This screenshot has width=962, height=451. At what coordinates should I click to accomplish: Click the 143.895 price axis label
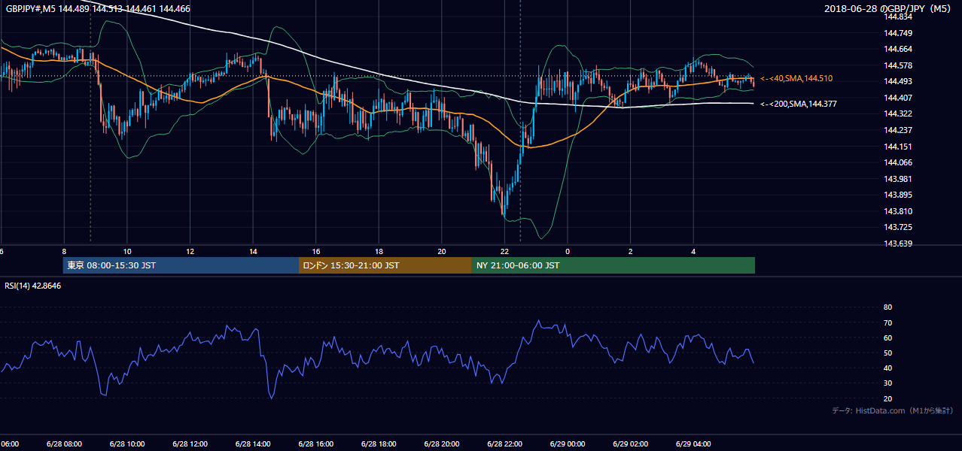(x=897, y=195)
